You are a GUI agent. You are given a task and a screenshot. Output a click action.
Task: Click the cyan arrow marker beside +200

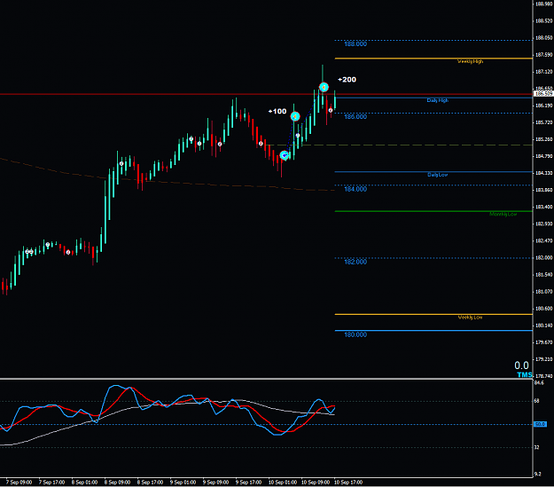324,87
